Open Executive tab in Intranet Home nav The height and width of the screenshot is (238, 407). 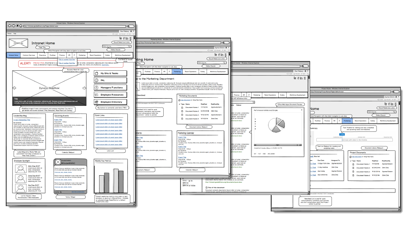point(42,55)
